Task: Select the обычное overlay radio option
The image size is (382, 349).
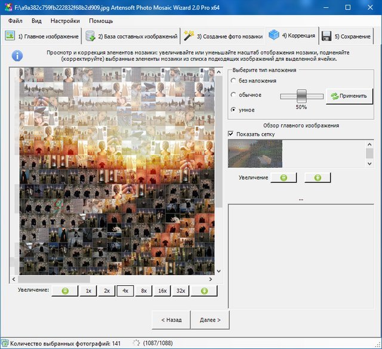Action: click(x=233, y=95)
